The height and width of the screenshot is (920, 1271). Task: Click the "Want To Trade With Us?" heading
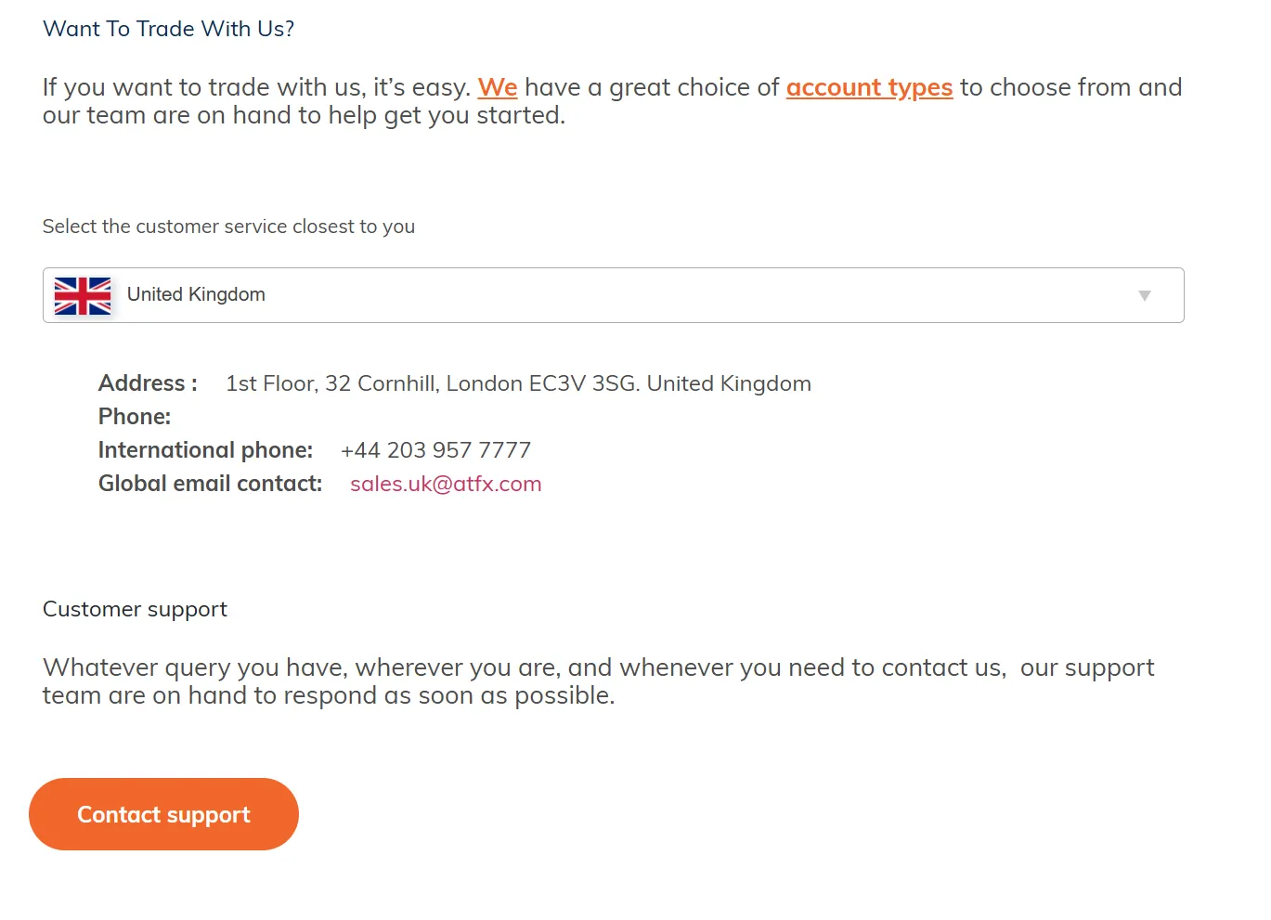point(168,29)
